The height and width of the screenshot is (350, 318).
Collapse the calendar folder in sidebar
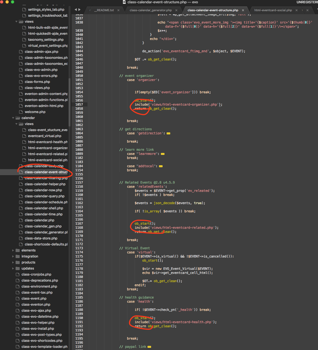13,118
